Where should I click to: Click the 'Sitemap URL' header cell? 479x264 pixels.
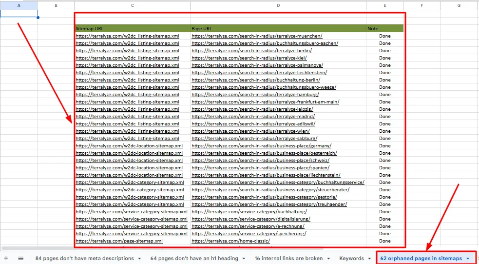(132, 28)
